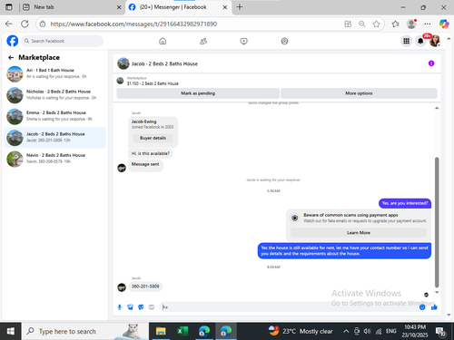Screen dimensions: 454x340
Task: Click Jacob's header profile thumbnail
Action: point(123,63)
